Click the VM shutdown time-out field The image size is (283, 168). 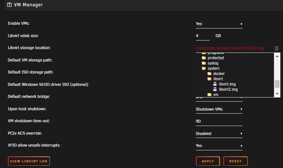click(219, 121)
